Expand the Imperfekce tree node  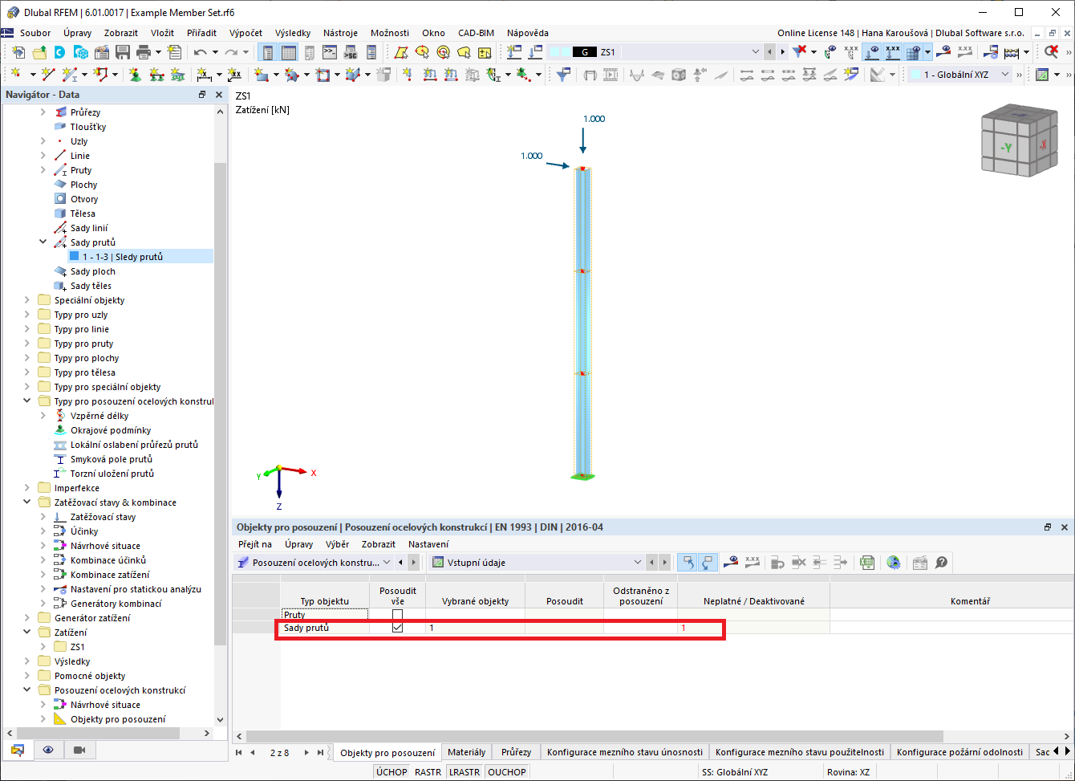click(27, 488)
